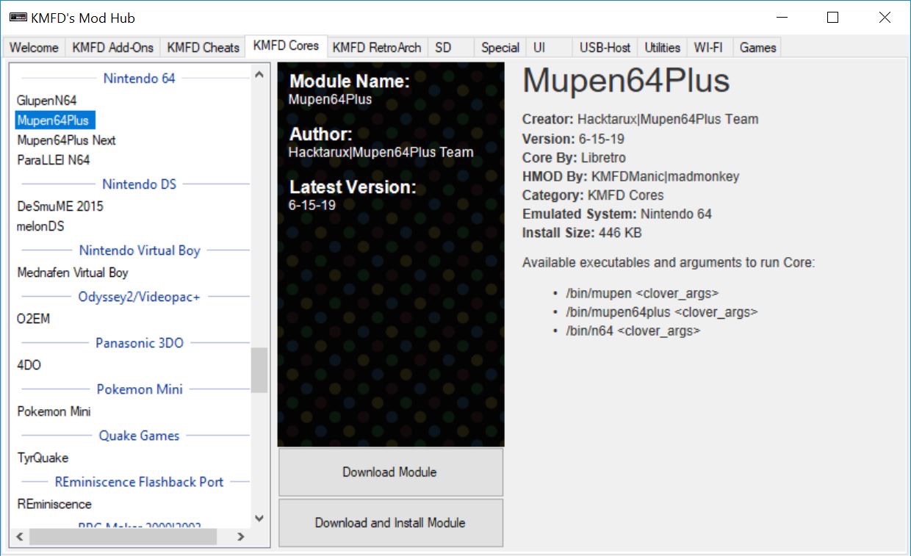Select Mednafen Virtual Boy core
Image resolution: width=911 pixels, height=556 pixels.
coord(73,272)
